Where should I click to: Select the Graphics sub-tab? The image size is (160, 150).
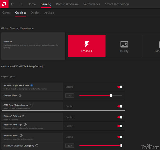click(x=21, y=13)
